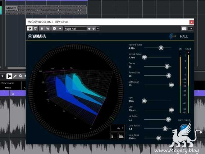Load next preset with down arrow
205x154 pixels.
pos(93,29)
